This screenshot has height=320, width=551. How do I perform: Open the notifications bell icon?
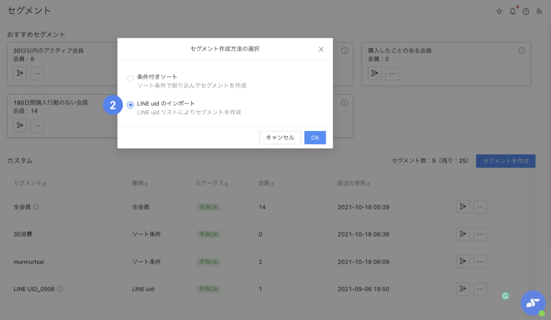tap(513, 12)
